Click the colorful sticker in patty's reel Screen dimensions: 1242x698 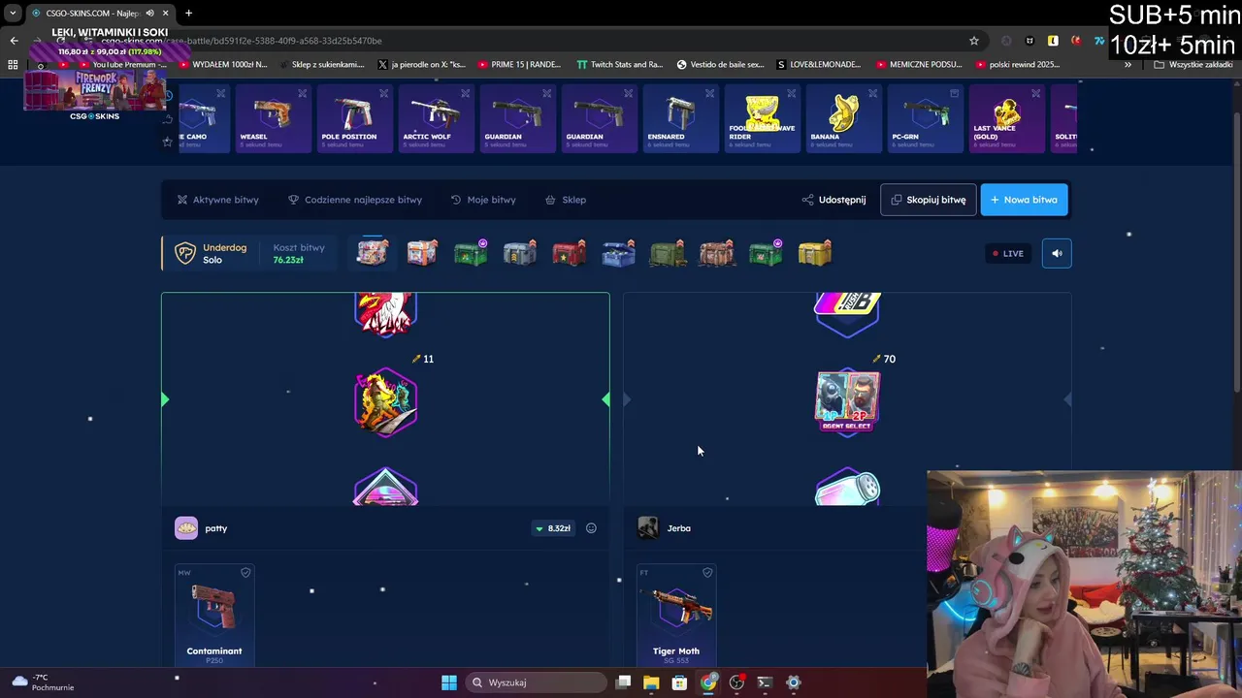tap(386, 401)
